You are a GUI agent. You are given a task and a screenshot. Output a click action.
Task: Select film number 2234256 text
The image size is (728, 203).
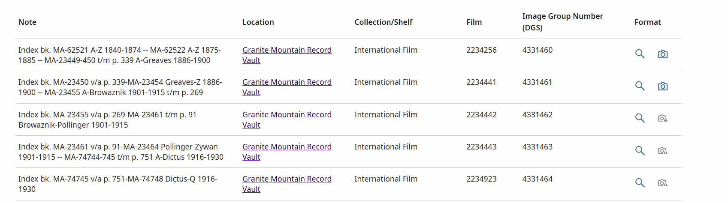481,50
